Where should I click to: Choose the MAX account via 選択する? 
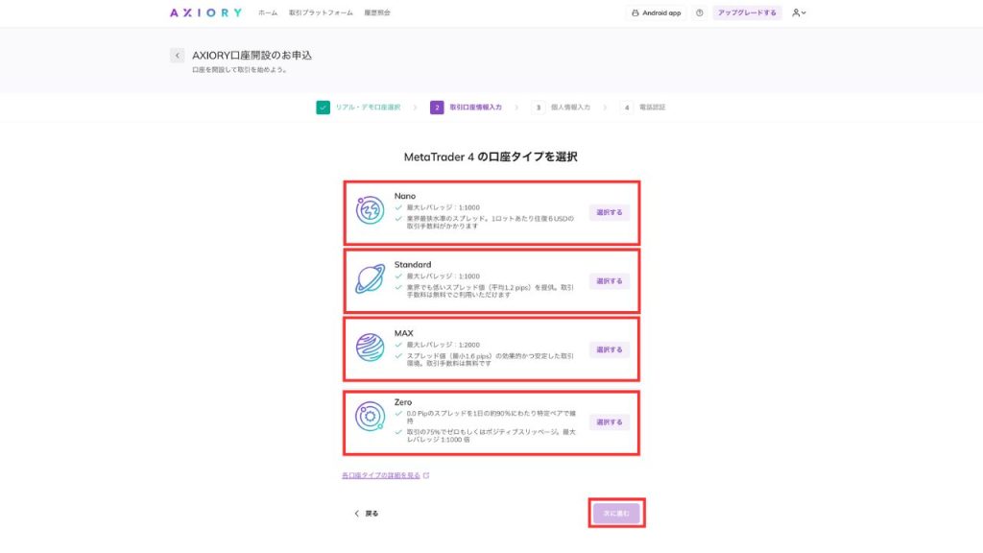(610, 349)
